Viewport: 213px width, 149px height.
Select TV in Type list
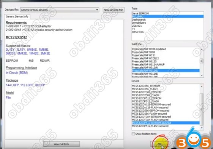pos(168,29)
